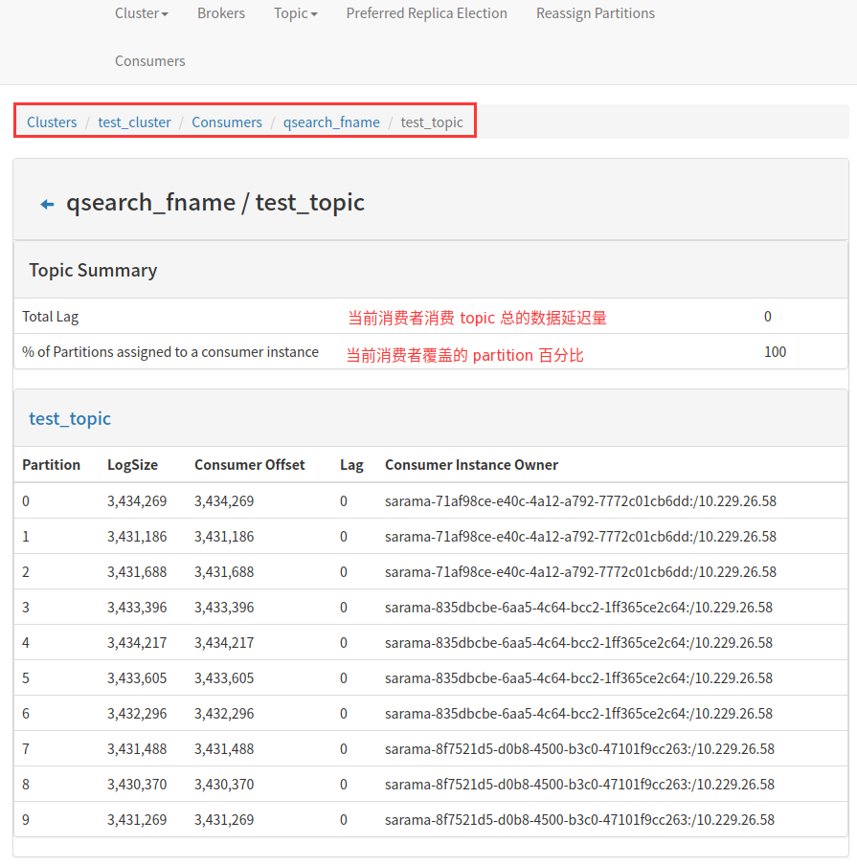The width and height of the screenshot is (857, 865).
Task: Click the Consumer Instance Owner for partition 0
Action: [x=580, y=500]
